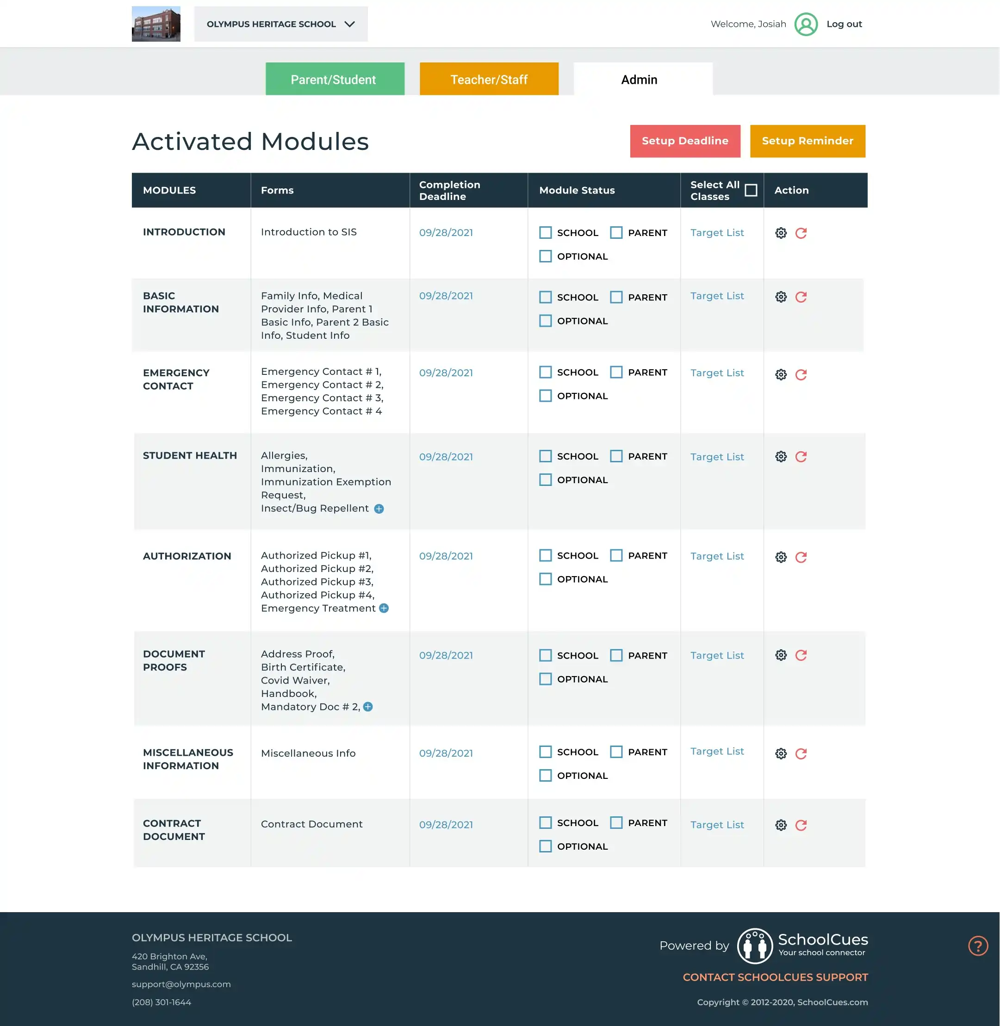The width and height of the screenshot is (1000, 1026).
Task: Click the refresh icon for Authorization module
Action: (x=801, y=557)
